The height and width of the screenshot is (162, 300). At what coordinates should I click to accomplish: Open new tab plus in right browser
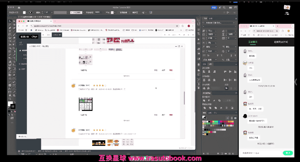277,26
